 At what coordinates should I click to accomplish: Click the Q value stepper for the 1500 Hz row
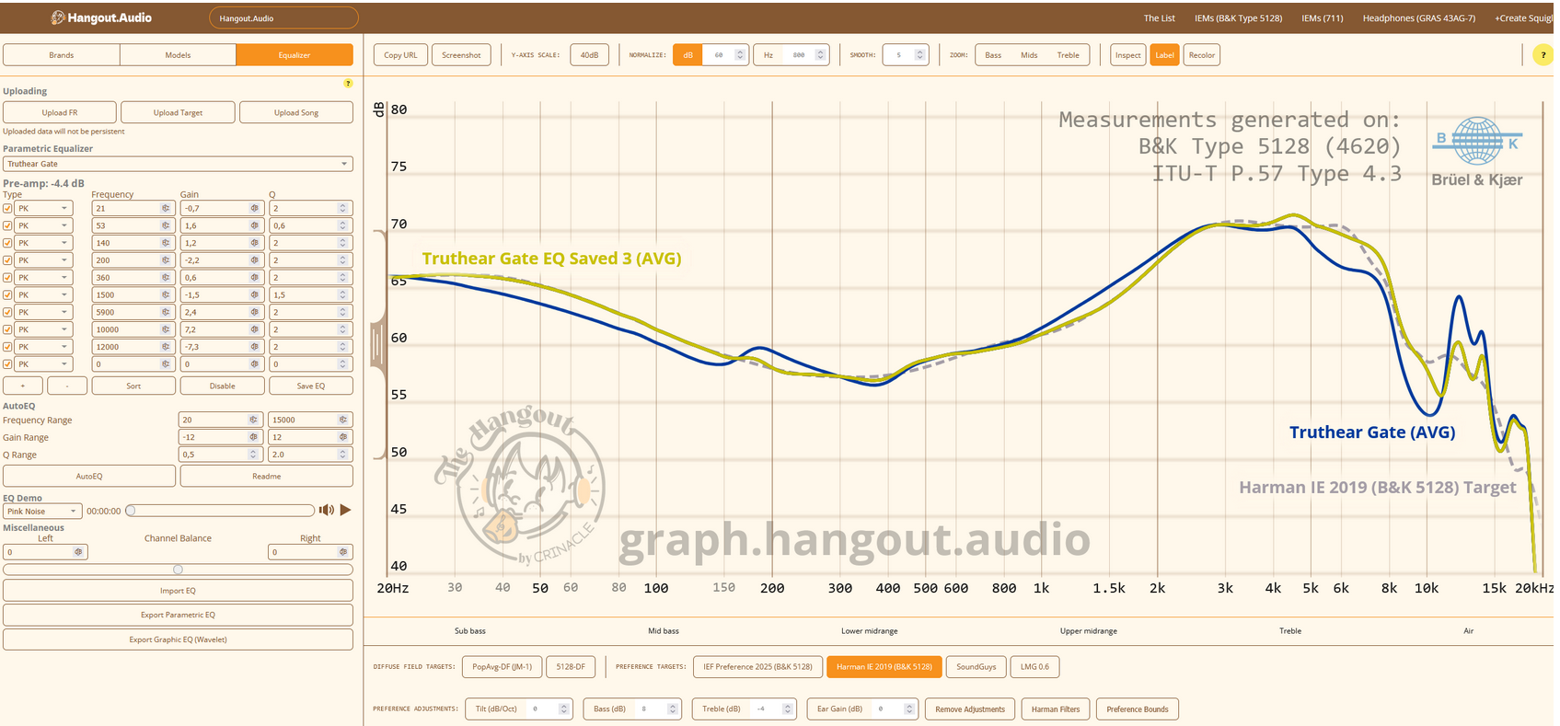coord(343,295)
